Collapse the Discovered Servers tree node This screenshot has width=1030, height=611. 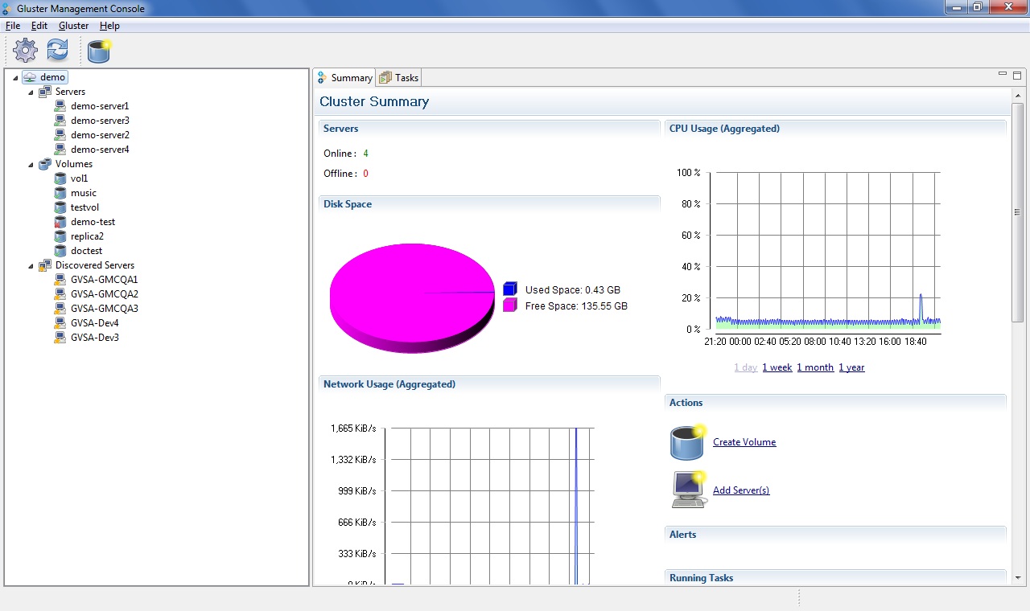[31, 266]
